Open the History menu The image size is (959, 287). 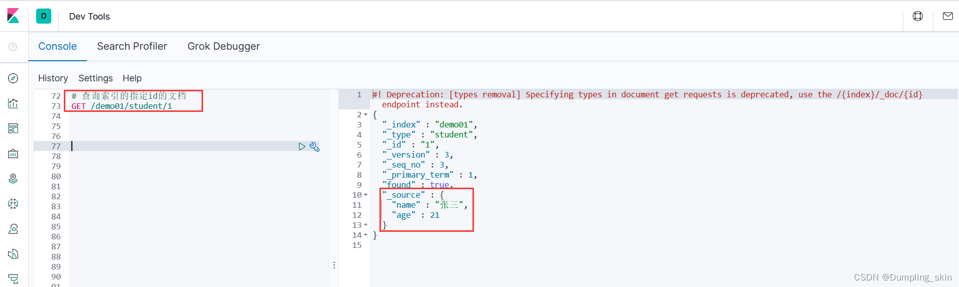click(x=53, y=78)
